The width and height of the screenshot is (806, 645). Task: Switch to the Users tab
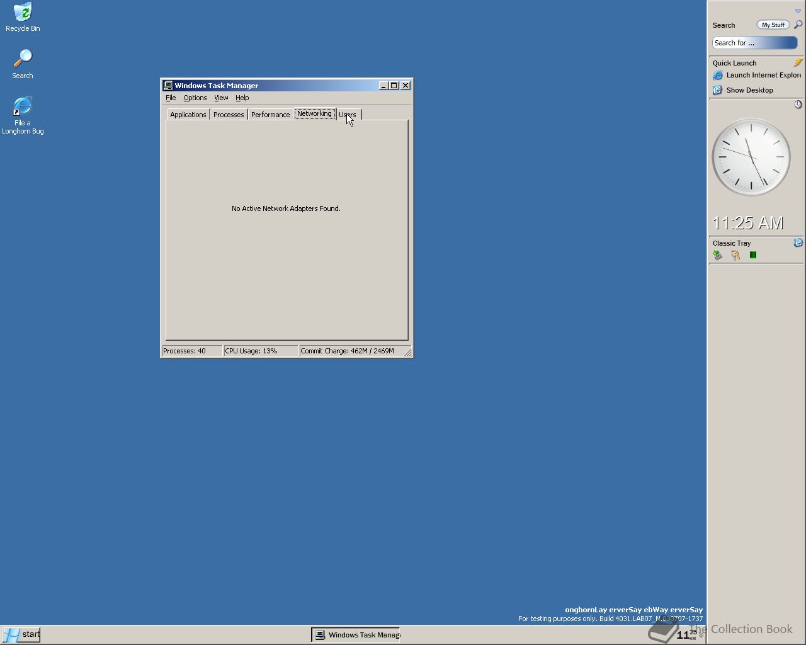(x=348, y=115)
